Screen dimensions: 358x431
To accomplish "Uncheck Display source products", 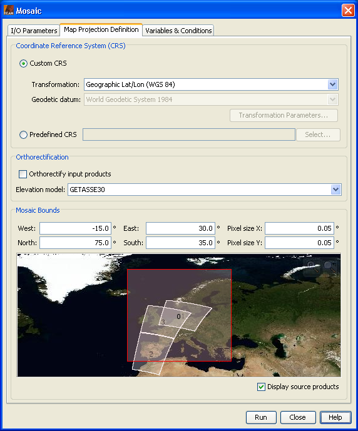I will pyautogui.click(x=261, y=387).
